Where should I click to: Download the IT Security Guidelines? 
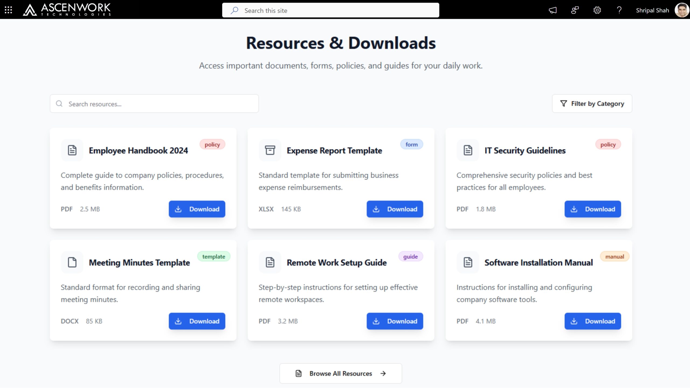[592, 209]
